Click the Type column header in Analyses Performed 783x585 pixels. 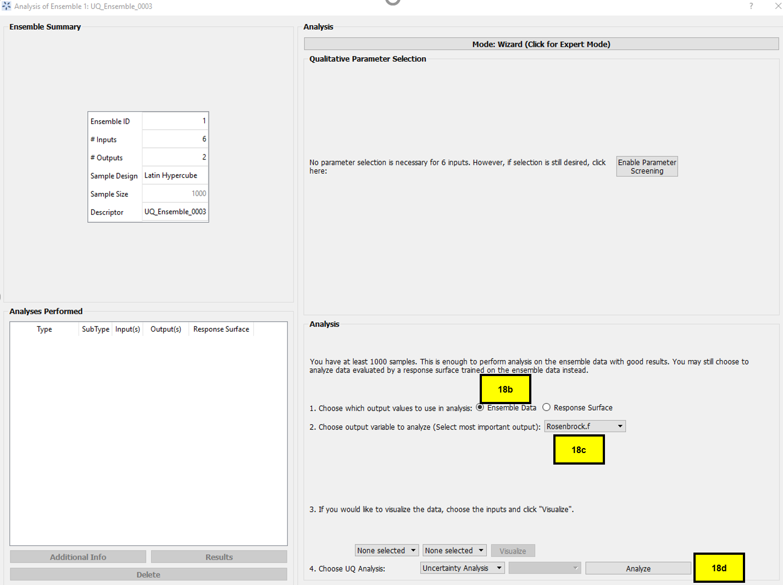coord(44,329)
